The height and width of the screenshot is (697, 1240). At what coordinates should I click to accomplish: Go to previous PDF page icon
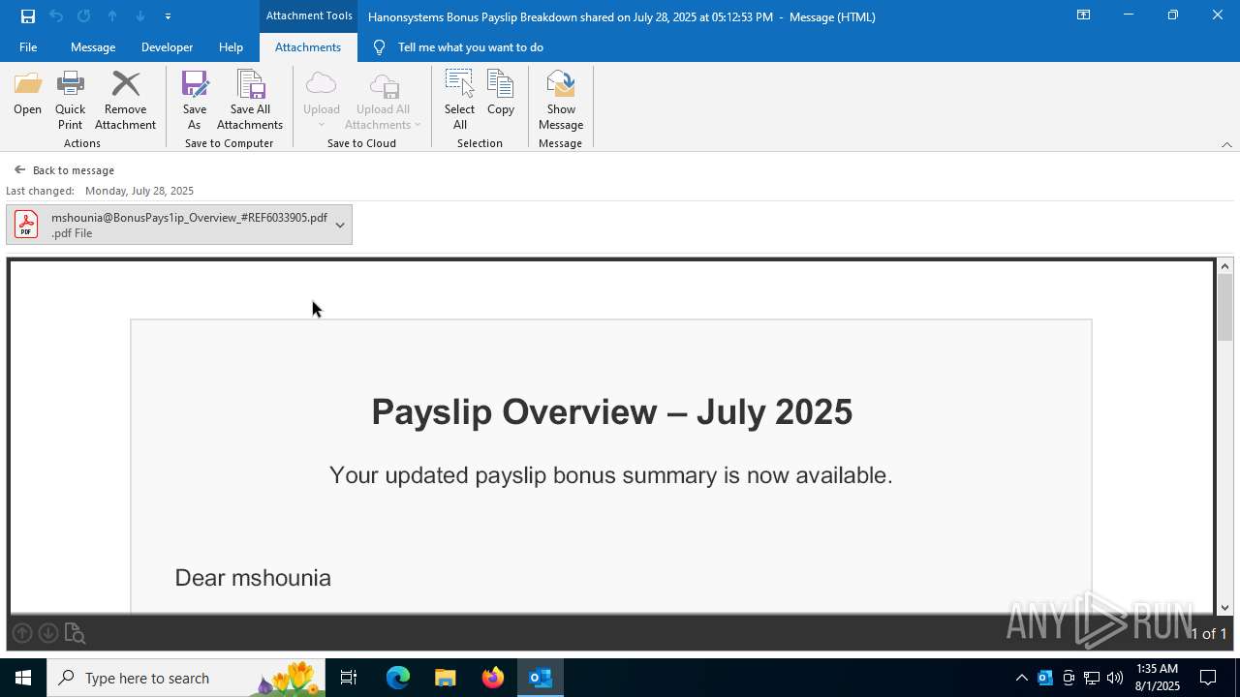[22, 633]
